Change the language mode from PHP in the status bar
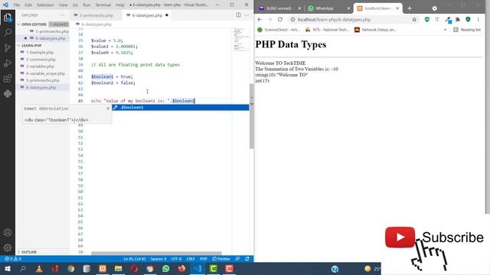Screen dimensions: 490x275 (x=204, y=259)
